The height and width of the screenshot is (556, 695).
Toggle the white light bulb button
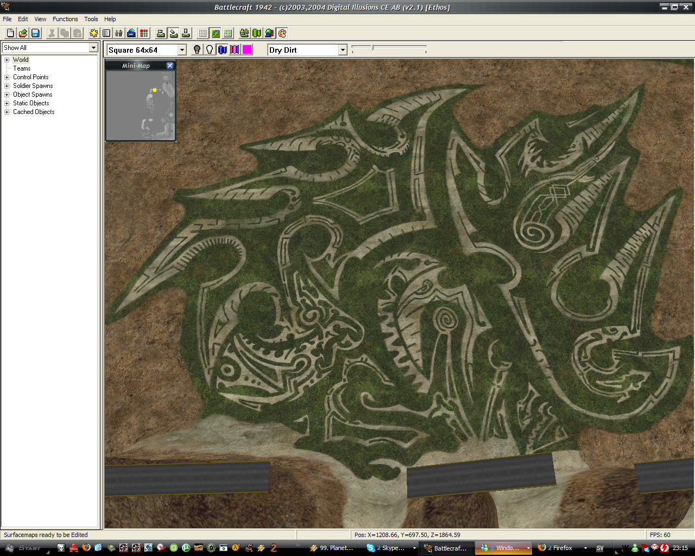(210, 49)
